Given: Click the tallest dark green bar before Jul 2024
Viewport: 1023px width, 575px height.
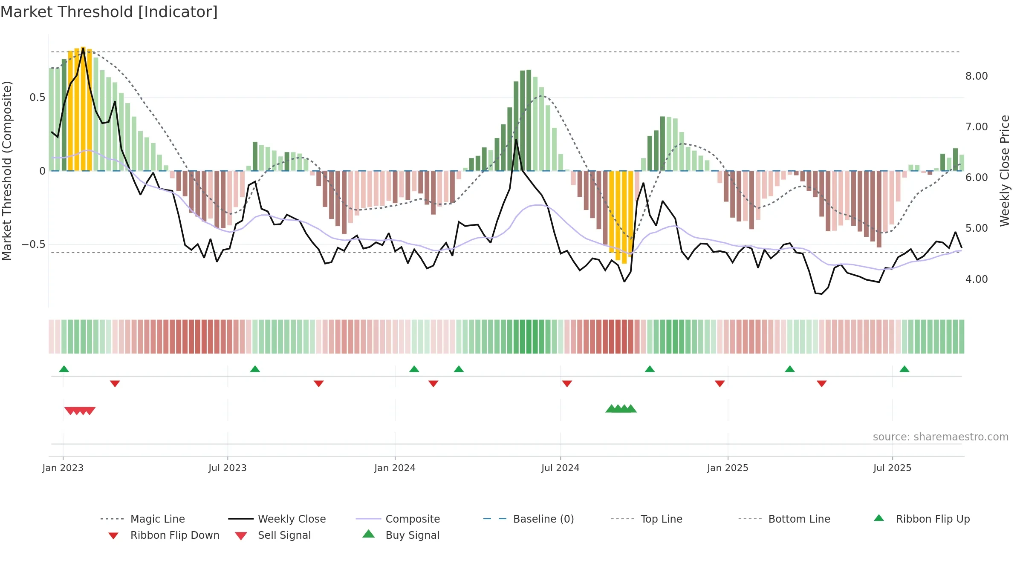Looking at the screenshot, I should (529, 120).
